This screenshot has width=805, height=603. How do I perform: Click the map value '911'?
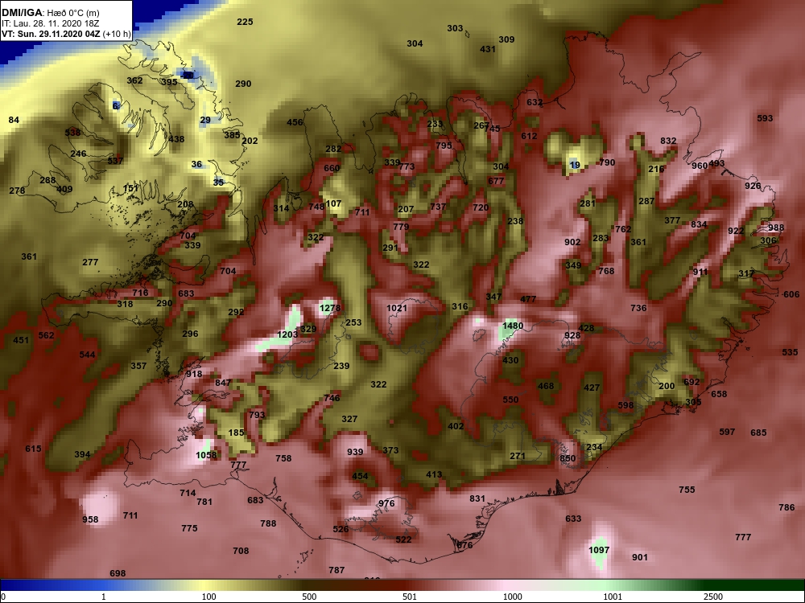click(700, 273)
